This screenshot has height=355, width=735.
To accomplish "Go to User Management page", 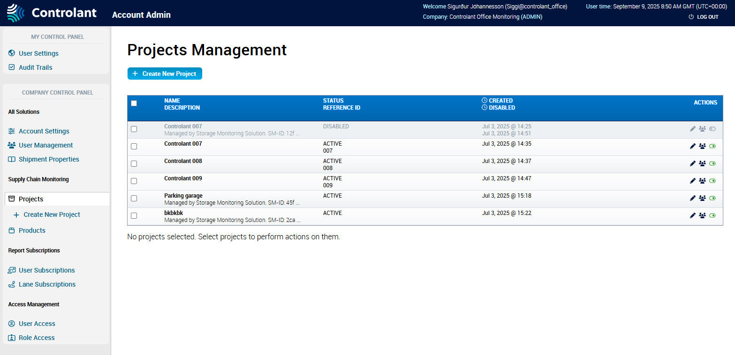I will point(46,145).
